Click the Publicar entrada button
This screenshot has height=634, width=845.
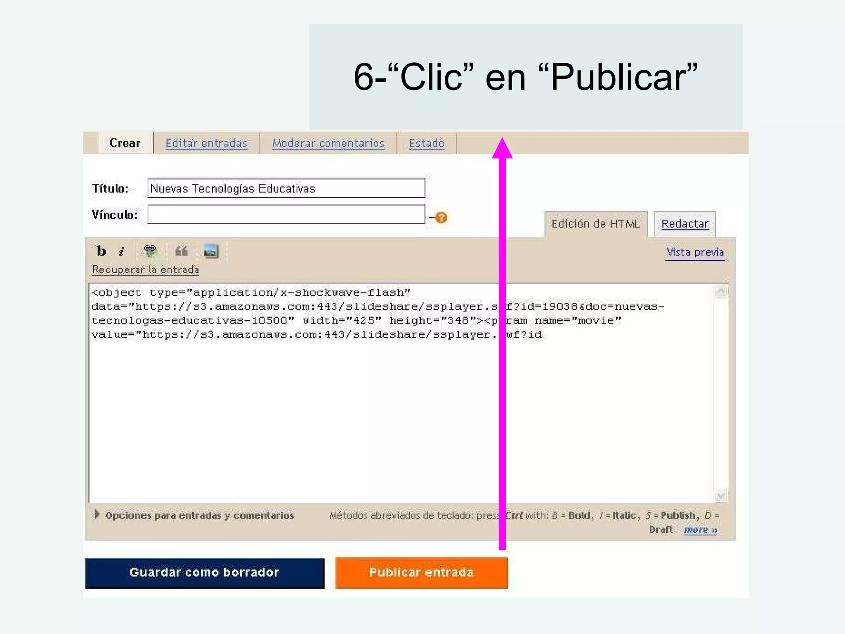[x=422, y=572]
